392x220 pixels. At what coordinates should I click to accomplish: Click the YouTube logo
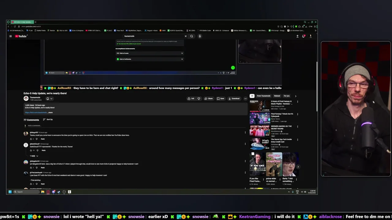click(21, 36)
